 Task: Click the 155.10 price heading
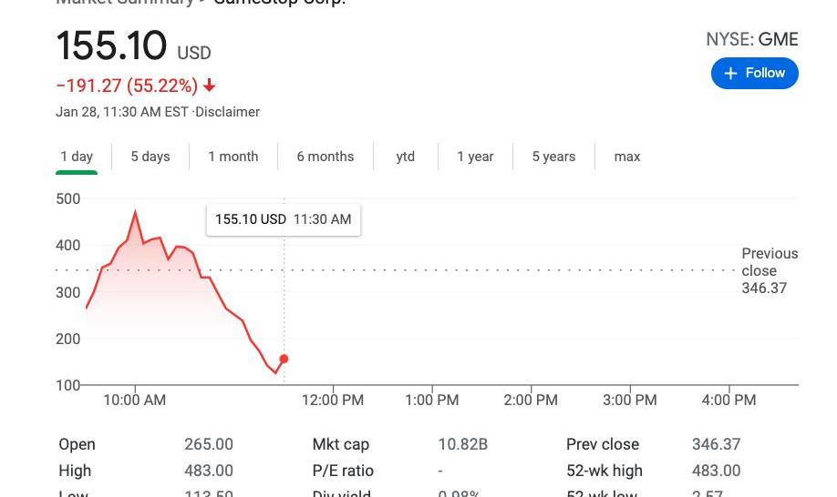[111, 46]
